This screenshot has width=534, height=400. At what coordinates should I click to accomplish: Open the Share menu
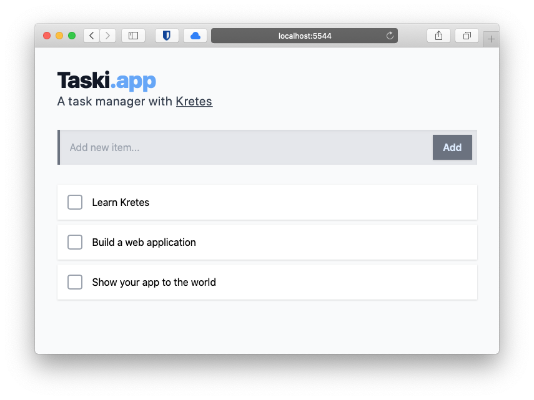click(438, 36)
